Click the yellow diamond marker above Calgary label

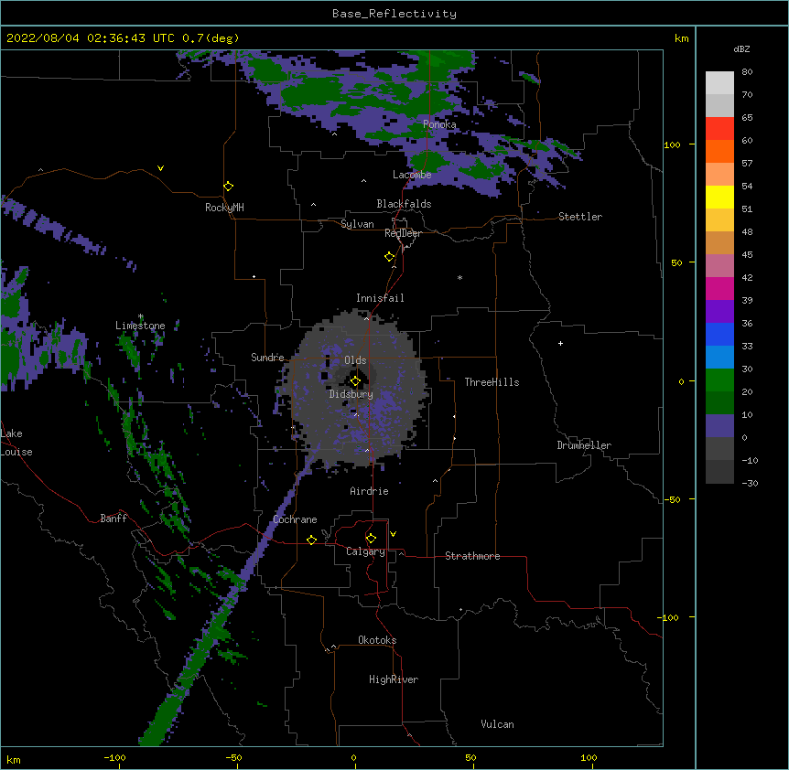(x=371, y=539)
